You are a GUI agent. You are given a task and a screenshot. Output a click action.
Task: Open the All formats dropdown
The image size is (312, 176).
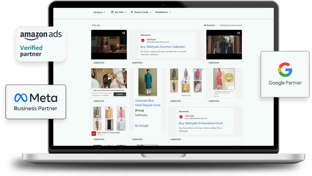[211, 25]
